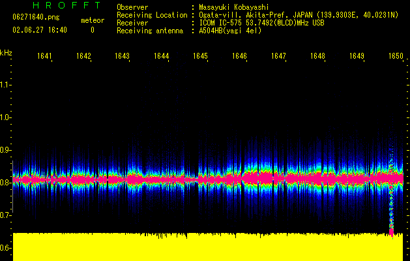Click the date stamp 02.06.27 16:40
This screenshot has width=410, height=261.
(40, 30)
